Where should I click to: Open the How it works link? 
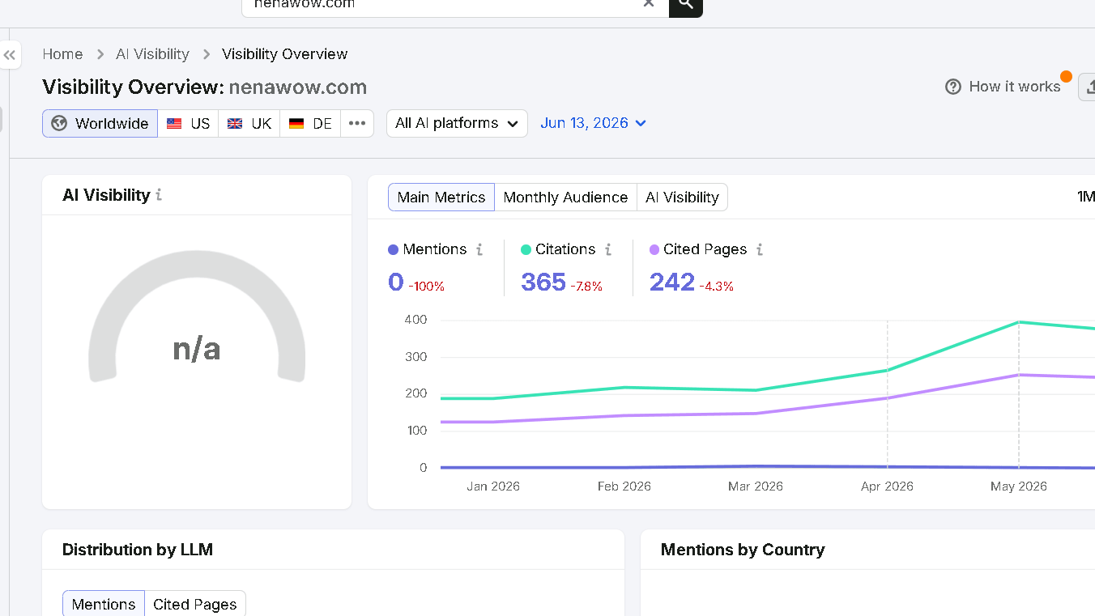pyautogui.click(x=1015, y=87)
